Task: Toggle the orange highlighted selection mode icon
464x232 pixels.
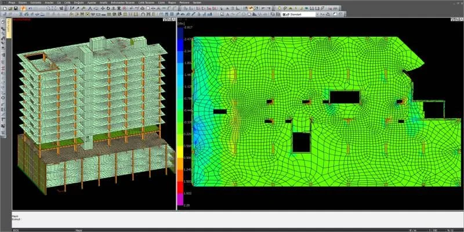Action: coord(23,8)
